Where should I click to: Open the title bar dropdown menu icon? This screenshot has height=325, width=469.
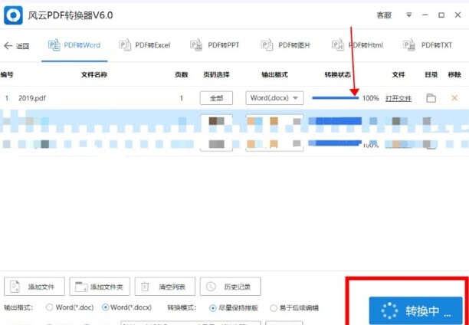pos(409,15)
